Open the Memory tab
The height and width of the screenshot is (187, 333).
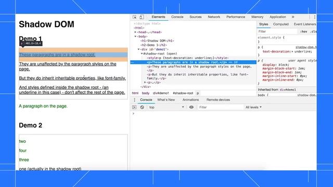pyautogui.click(x=257, y=17)
